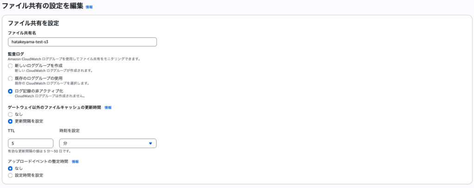
Task: Click the ファイル共有を設定 section heading
Action: pyautogui.click(x=33, y=23)
